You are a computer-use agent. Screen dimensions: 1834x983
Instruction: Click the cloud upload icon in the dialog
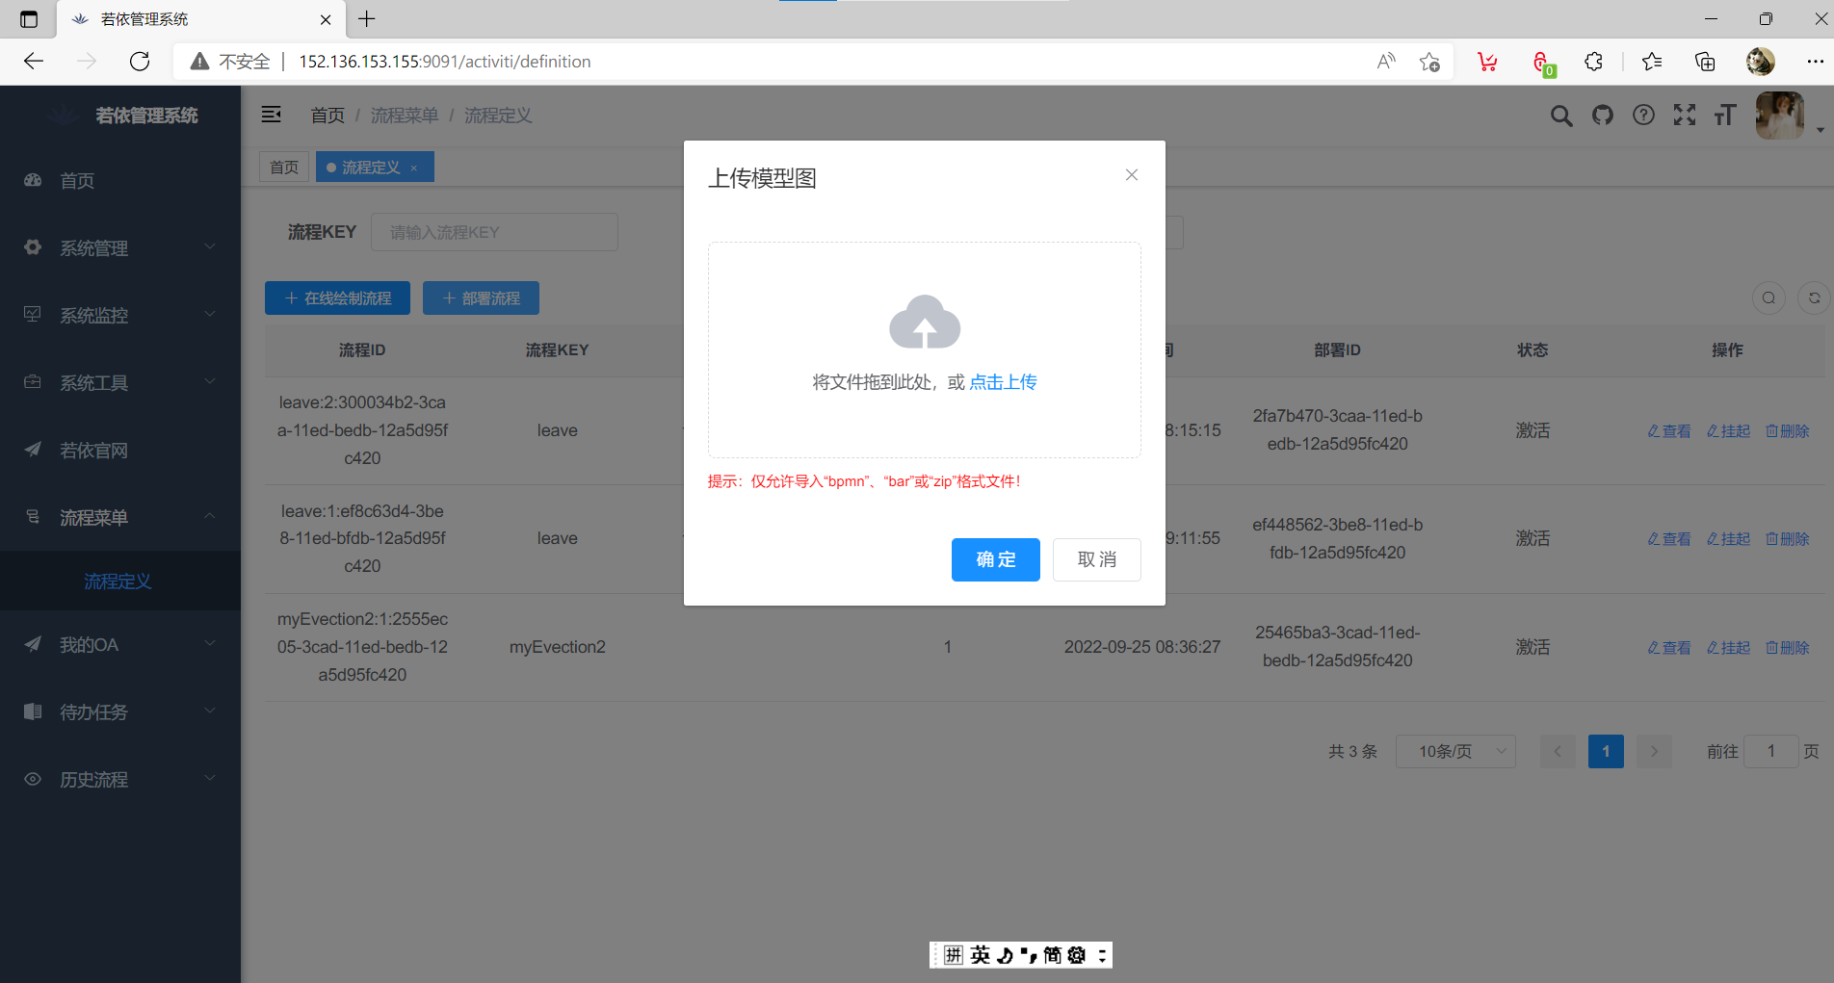[x=924, y=323]
